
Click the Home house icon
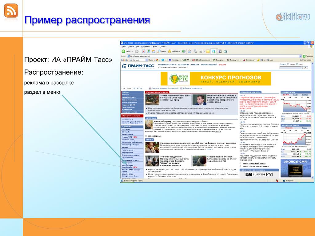154,51
